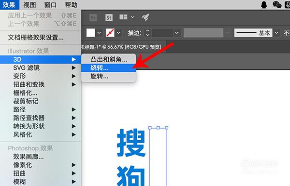The height and width of the screenshot is (186, 290).
Task: Open the 模糊 submenu
Action: tap(41, 182)
